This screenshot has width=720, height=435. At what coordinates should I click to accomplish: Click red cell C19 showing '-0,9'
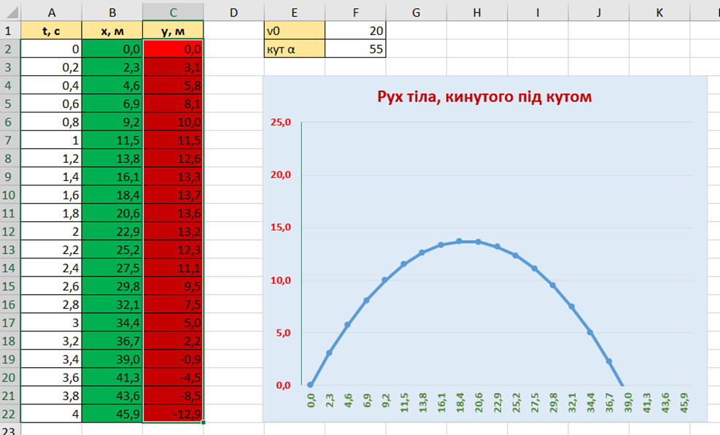(173, 359)
